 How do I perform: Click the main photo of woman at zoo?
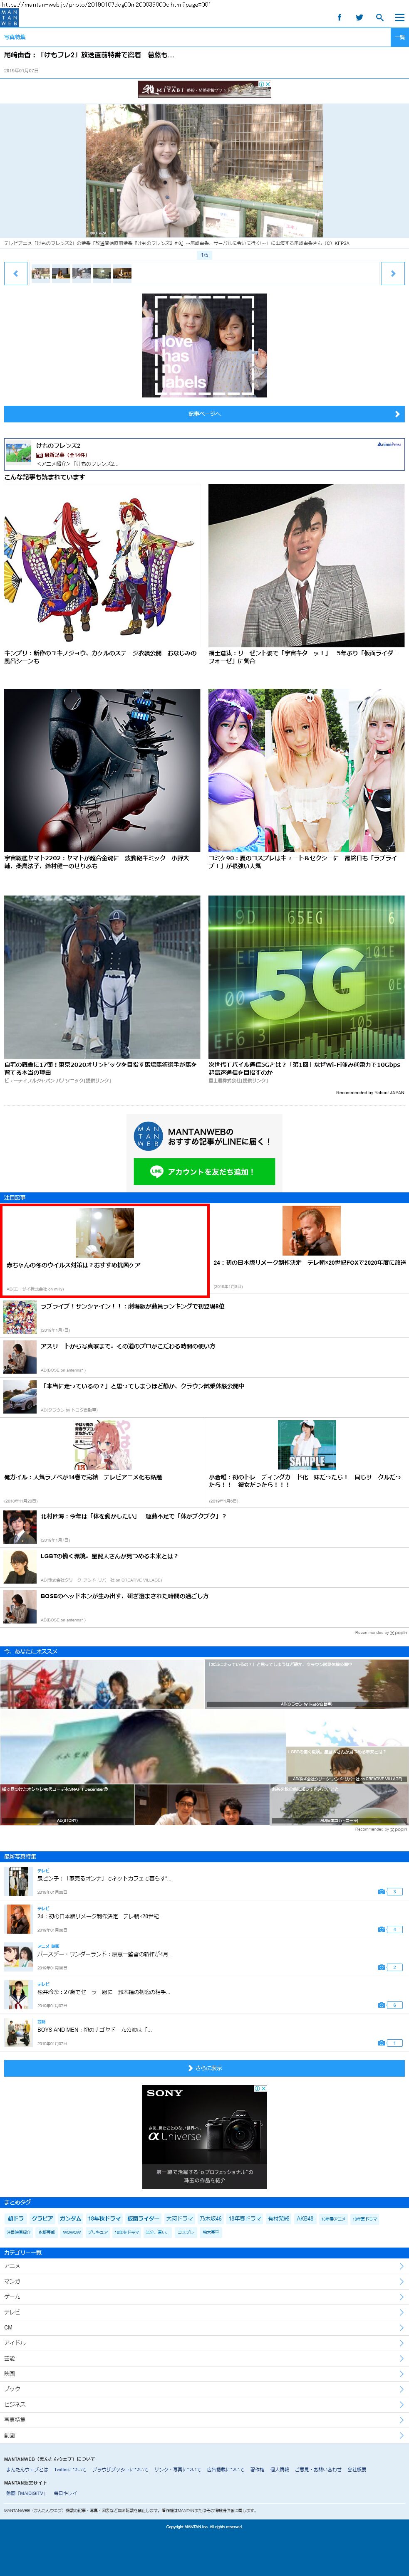pyautogui.click(x=204, y=170)
